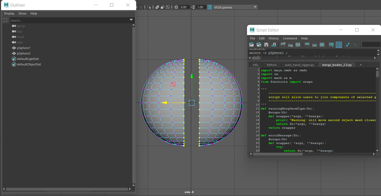Screen dimensions: 381x196
Task: Select the exposure aperture icon in viewport toolbar
Action: pyautogui.click(x=176, y=7)
